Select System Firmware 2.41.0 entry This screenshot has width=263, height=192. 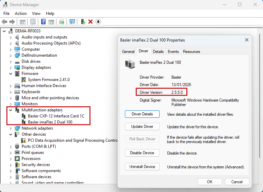[x=49, y=80]
